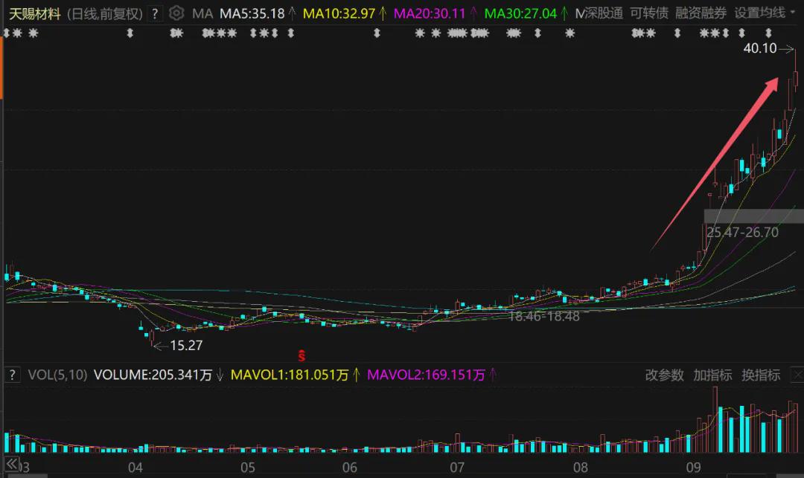Image resolution: width=804 pixels, height=478 pixels.
Task: Toggle the MA5:35.18 moving average line
Action: click(252, 13)
